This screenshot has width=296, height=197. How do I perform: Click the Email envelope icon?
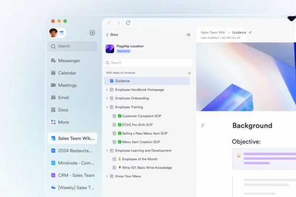coord(53,98)
